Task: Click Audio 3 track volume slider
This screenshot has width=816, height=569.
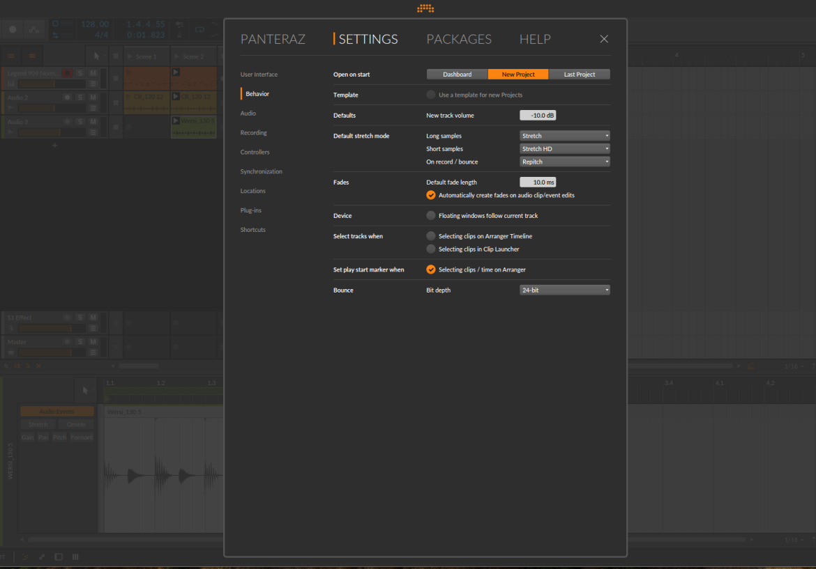Action: [52, 132]
